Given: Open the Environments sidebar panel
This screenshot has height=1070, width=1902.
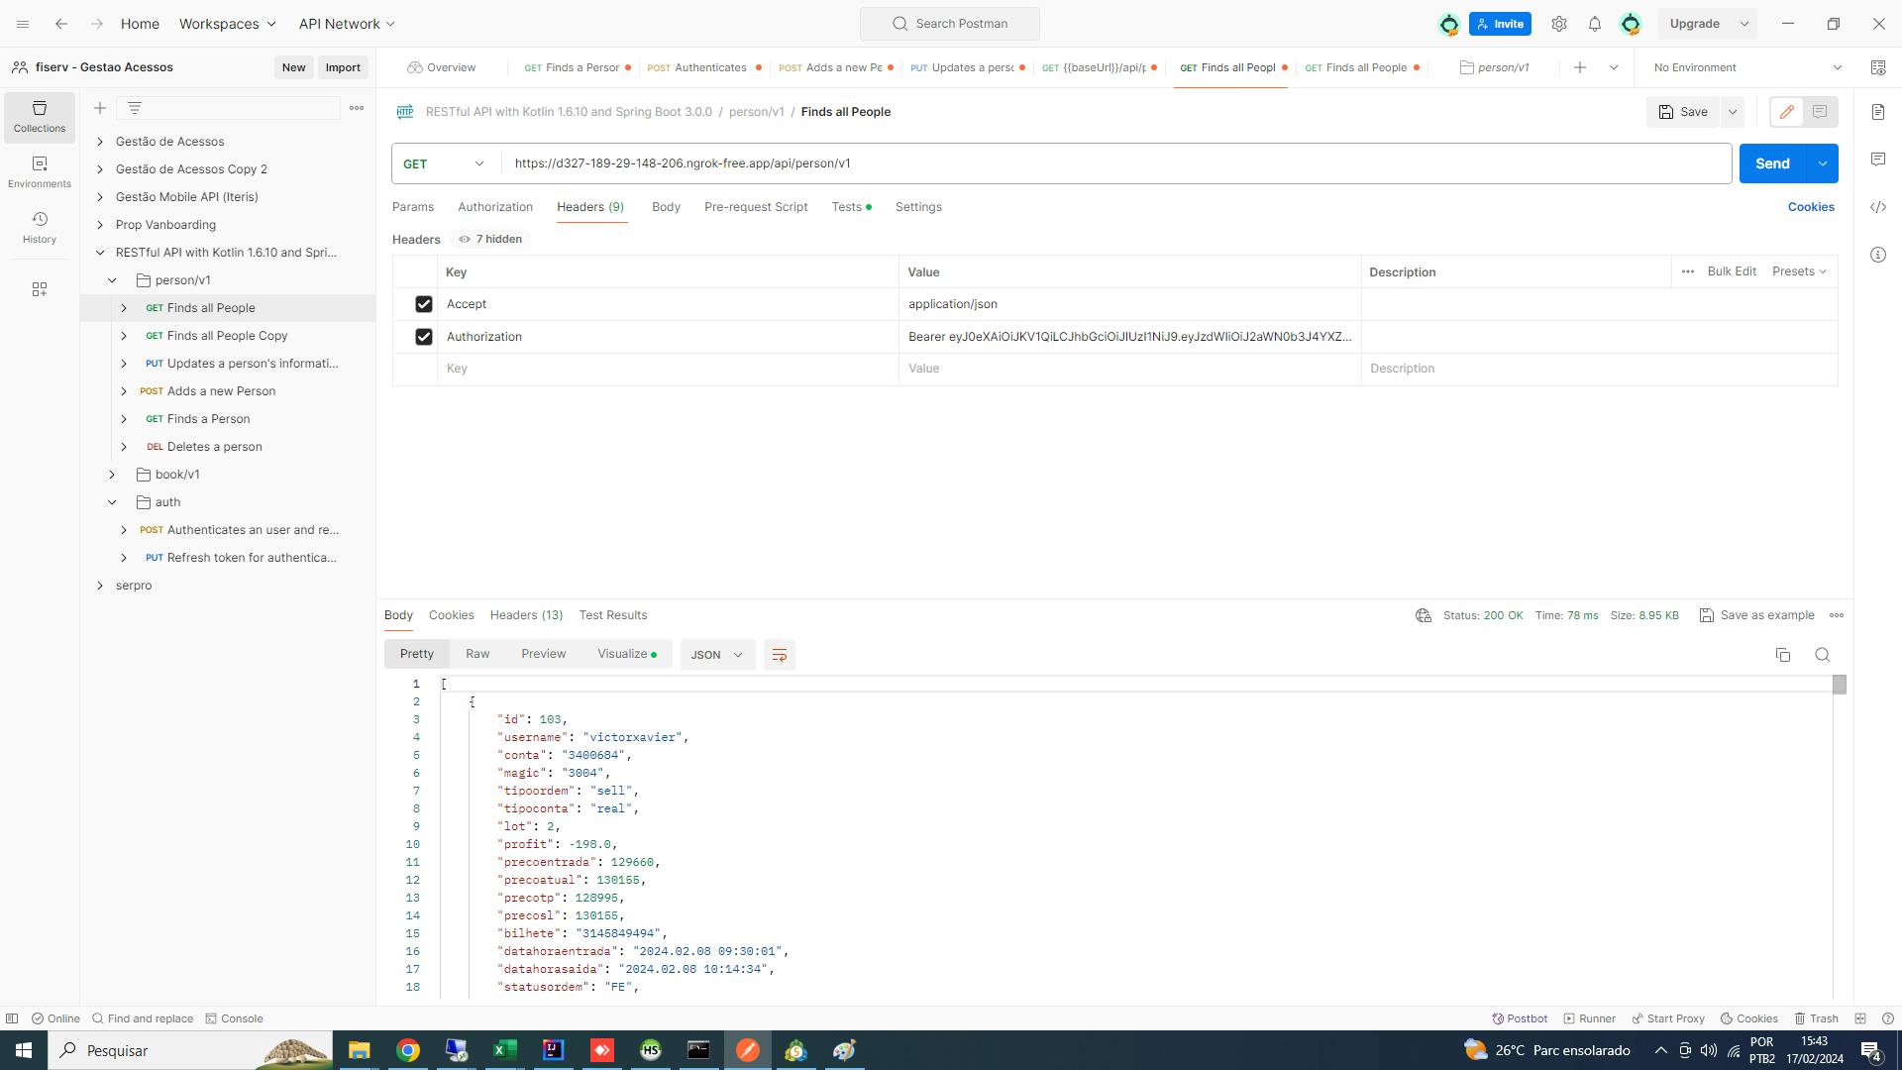Looking at the screenshot, I should pos(40,171).
